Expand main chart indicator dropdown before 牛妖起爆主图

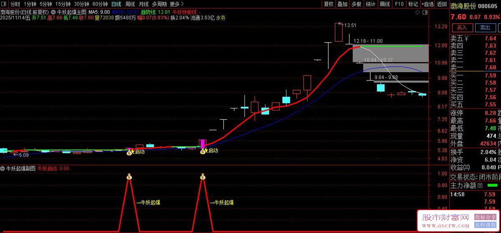tap(53, 12)
